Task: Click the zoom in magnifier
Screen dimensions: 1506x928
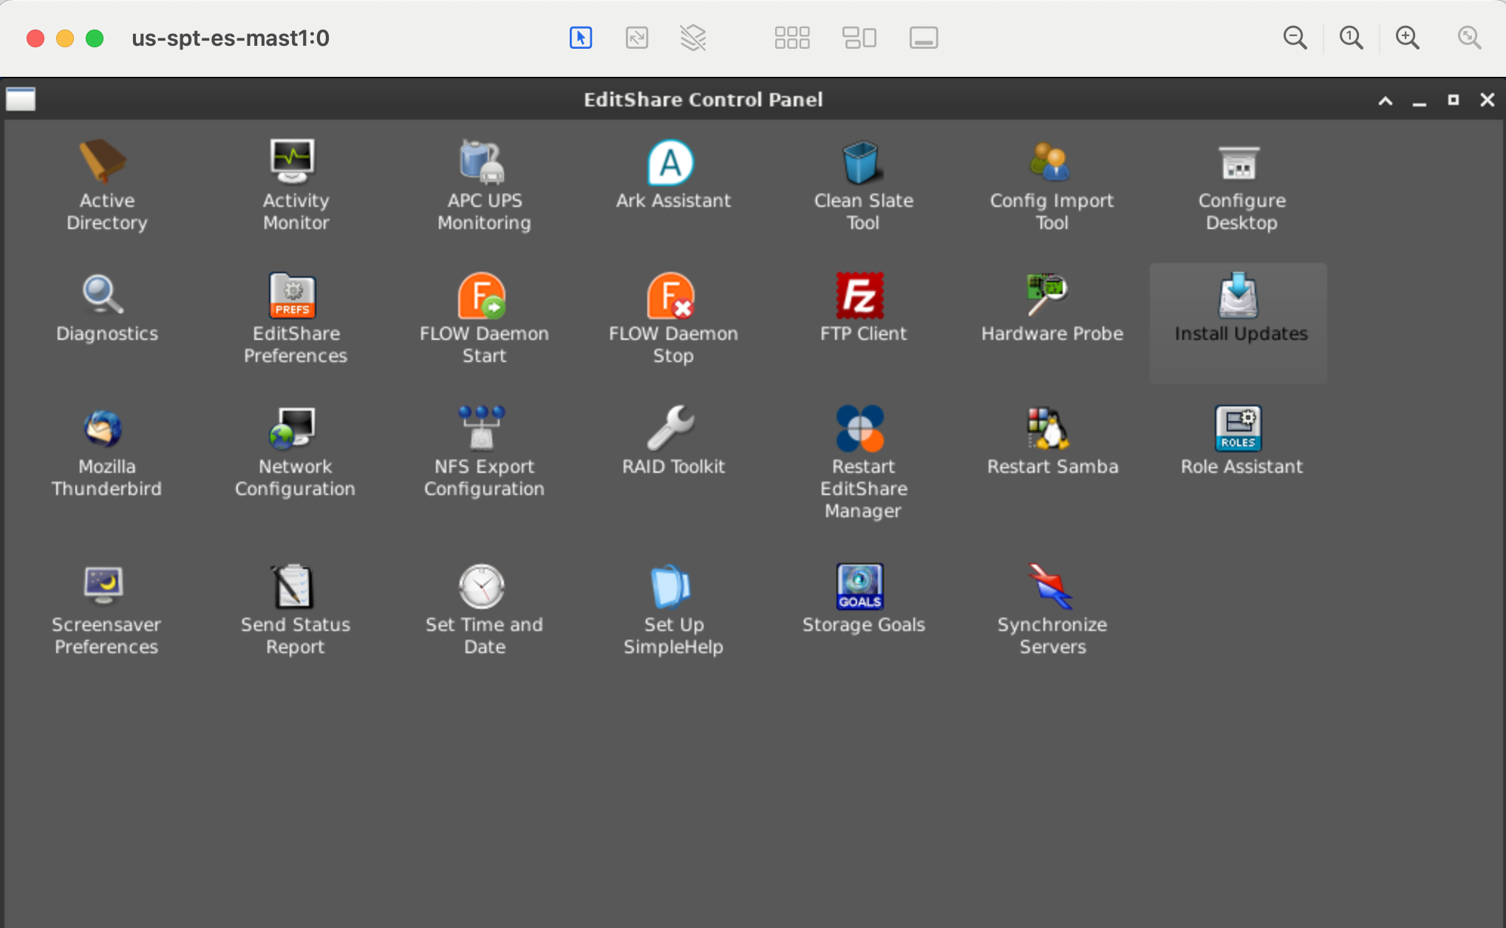Action: point(1406,37)
